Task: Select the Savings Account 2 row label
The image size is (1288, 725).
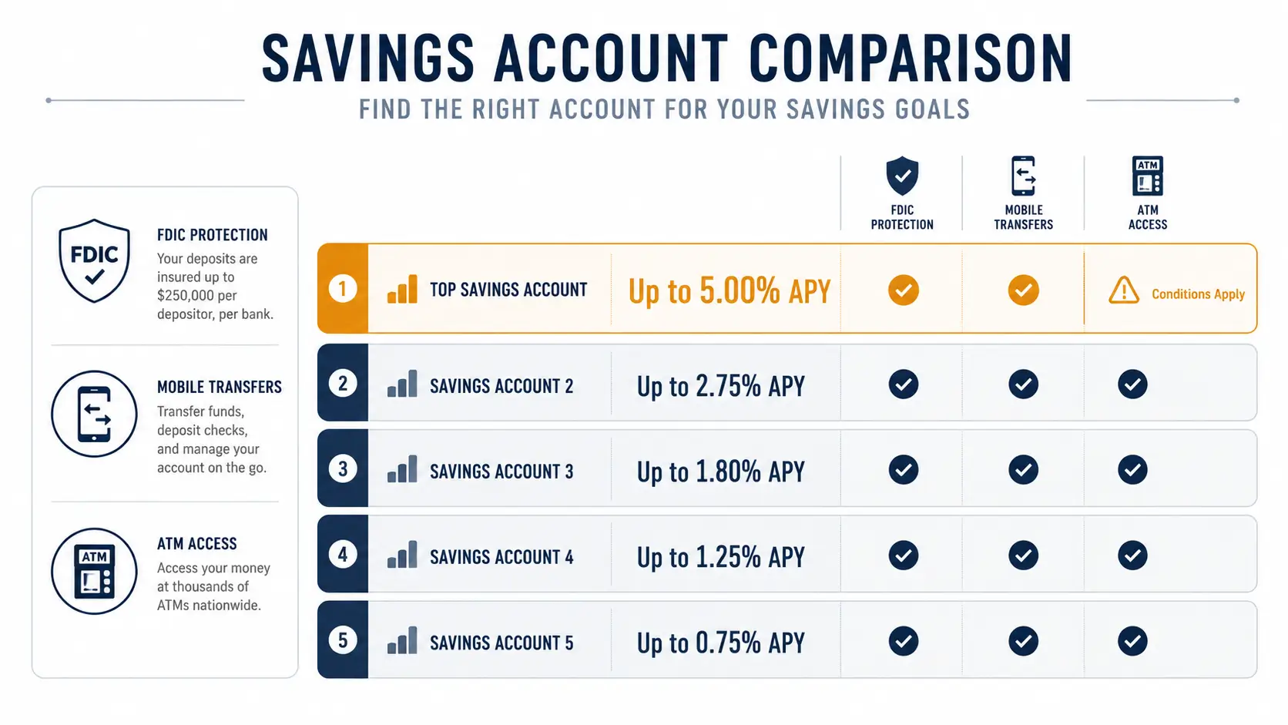Action: [501, 386]
